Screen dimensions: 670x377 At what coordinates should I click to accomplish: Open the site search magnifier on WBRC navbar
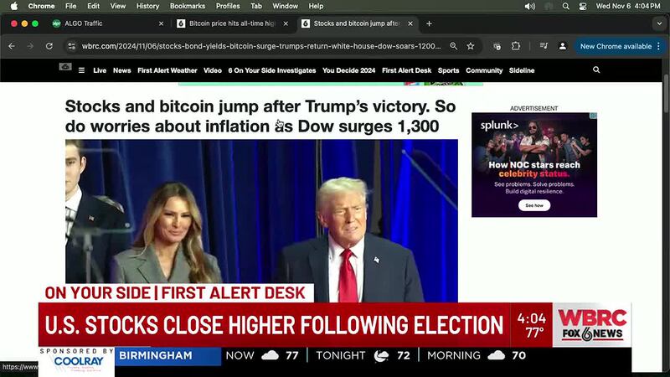pyautogui.click(x=596, y=70)
